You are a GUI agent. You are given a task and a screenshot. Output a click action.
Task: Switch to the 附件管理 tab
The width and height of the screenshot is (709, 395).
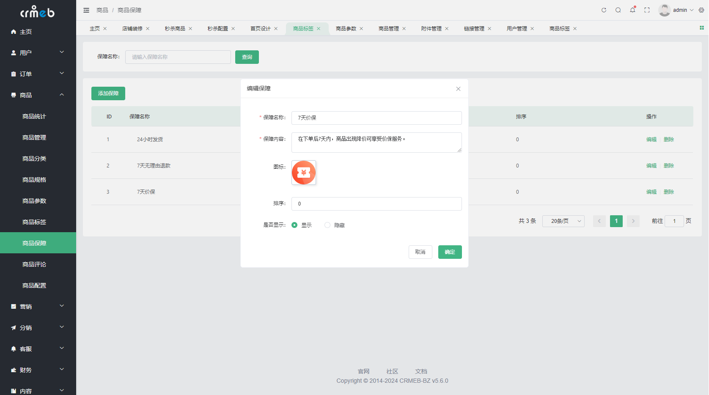[431, 28]
